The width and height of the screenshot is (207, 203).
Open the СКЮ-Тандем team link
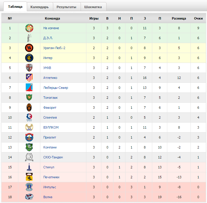pyautogui.click(x=53, y=157)
